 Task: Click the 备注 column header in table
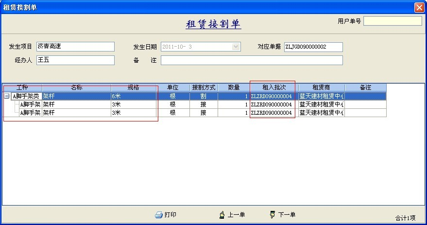pyautogui.click(x=365, y=87)
